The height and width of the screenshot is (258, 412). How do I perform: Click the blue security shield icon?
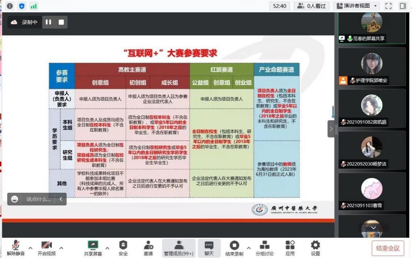(x=22, y=6)
